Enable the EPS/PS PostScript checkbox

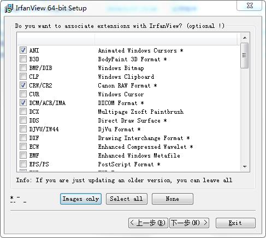tap(23, 164)
